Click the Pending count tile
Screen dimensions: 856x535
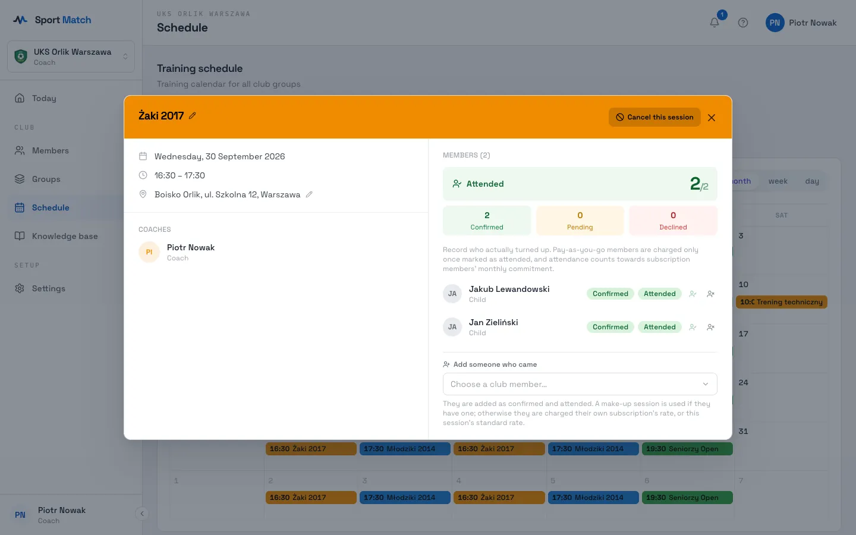pos(580,221)
